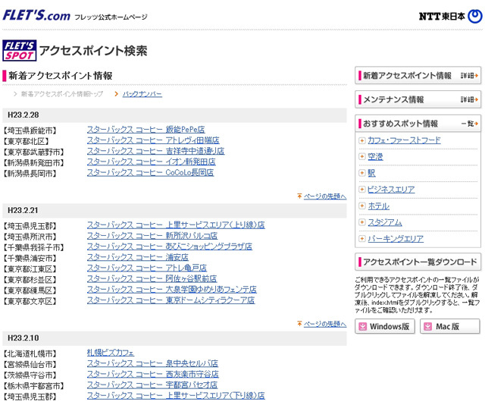This screenshot has width=485, height=402.
Task: Open スターバックス 新所沢パルコ店 link
Action: point(152,236)
